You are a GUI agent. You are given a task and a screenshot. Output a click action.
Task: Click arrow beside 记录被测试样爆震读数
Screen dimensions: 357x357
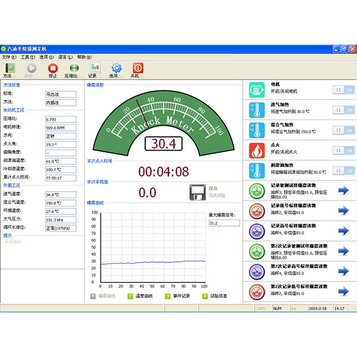click(343, 190)
